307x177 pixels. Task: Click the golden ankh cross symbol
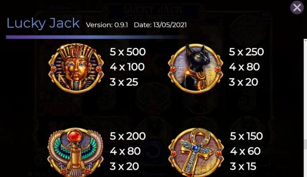click(x=196, y=152)
